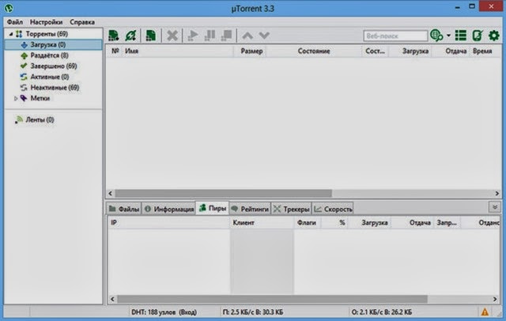Select Ленты (0) feeds item
Viewport: 506px width, 321px height.
tap(40, 119)
